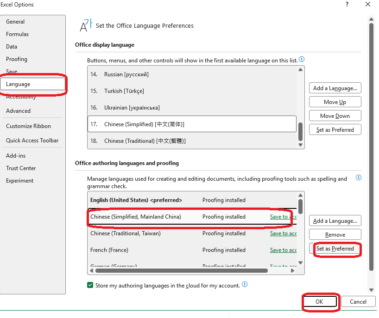Click Add a Language for authoring languages
The height and width of the screenshot is (318, 379).
[x=335, y=221]
